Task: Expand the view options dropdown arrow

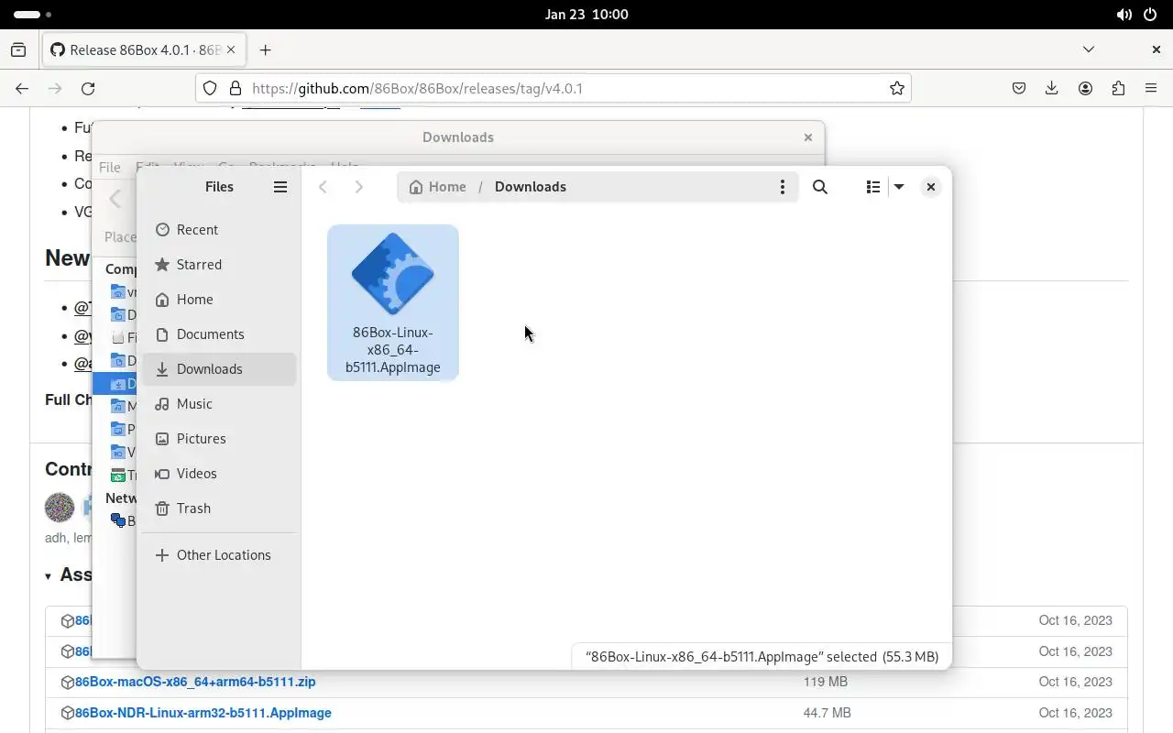Action: click(x=899, y=187)
